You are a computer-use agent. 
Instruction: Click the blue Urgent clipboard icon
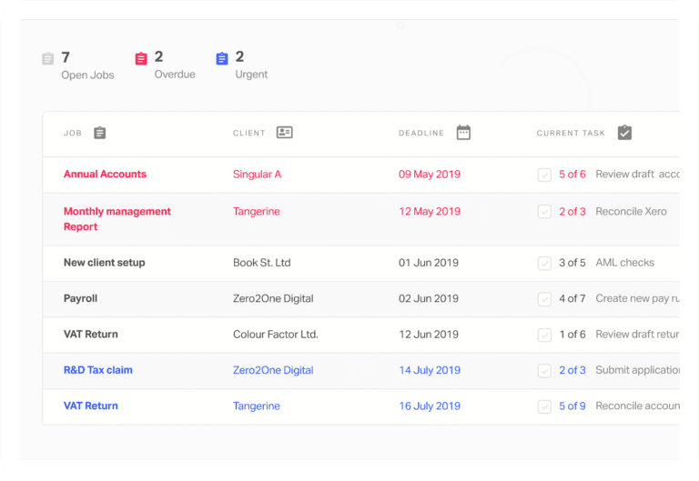click(x=221, y=58)
